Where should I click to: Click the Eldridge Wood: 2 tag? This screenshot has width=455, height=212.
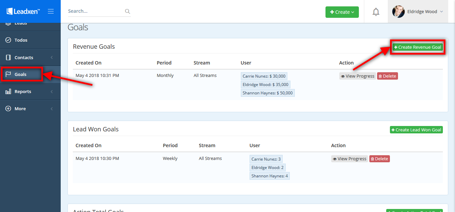point(268,167)
